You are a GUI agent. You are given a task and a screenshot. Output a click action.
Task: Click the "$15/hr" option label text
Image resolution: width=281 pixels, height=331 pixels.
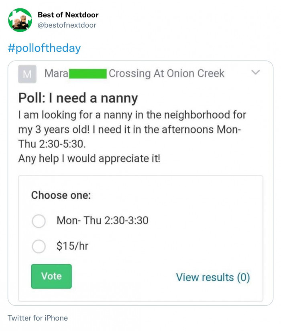pos(72,246)
